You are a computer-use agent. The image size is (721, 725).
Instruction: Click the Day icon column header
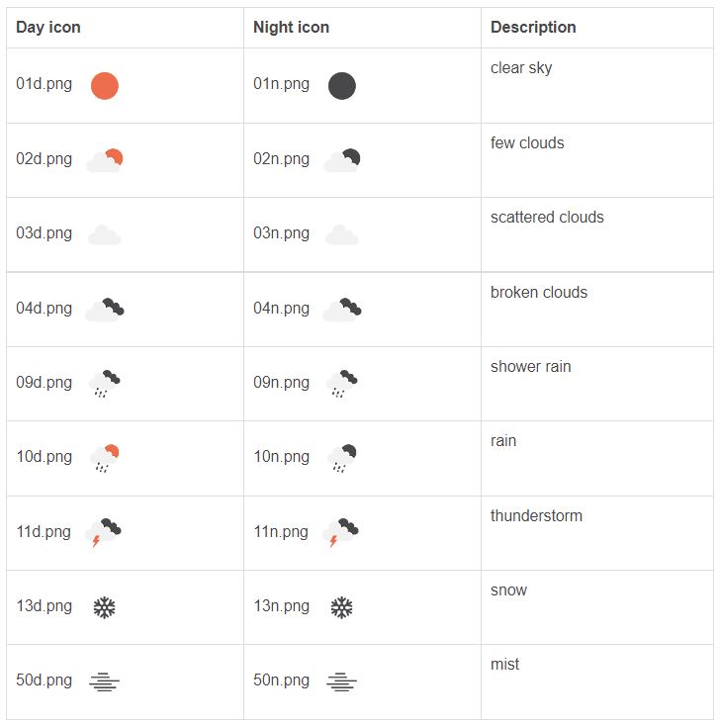click(48, 28)
